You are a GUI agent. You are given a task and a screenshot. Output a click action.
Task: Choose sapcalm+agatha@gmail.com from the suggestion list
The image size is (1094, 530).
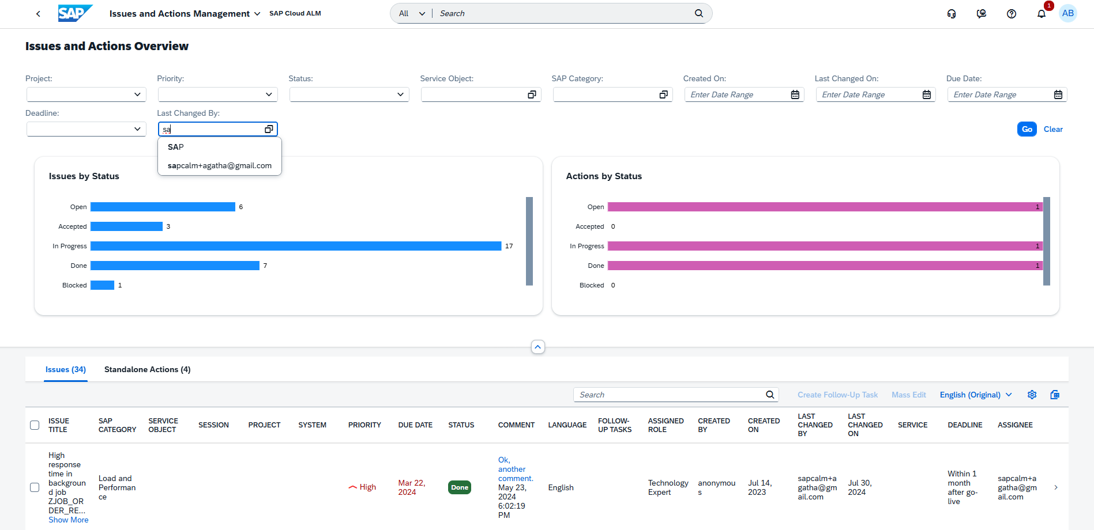pos(219,165)
